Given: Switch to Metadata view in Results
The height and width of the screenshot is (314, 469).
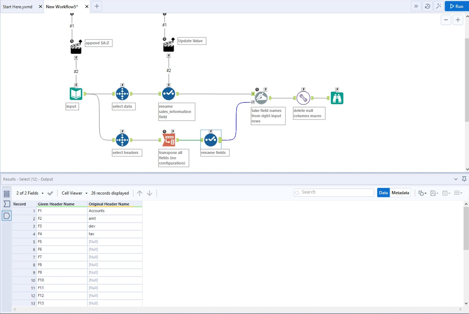Looking at the screenshot, I should 400,193.
